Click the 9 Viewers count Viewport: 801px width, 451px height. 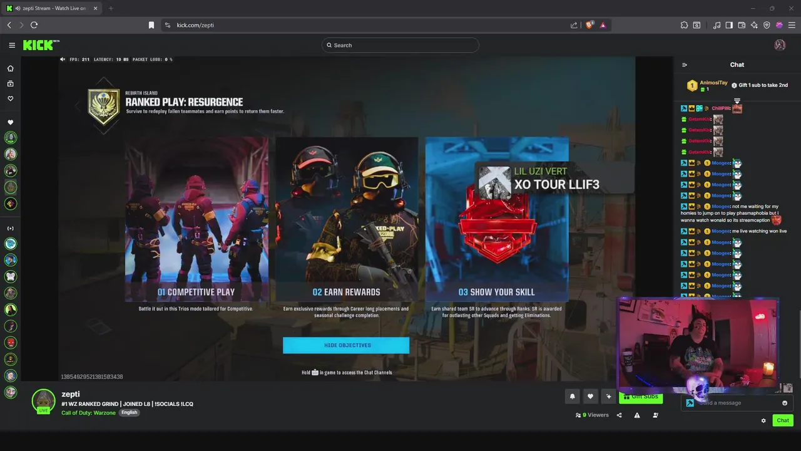point(591,415)
